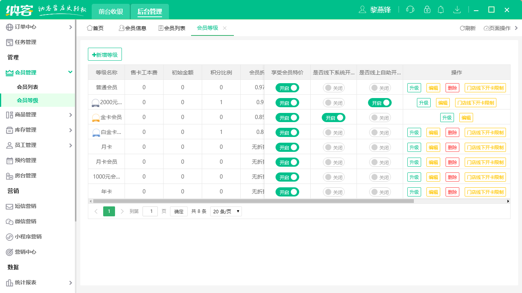The width and height of the screenshot is (522, 293).
Task: 切换到会员信息标签页
Action: click(x=133, y=27)
